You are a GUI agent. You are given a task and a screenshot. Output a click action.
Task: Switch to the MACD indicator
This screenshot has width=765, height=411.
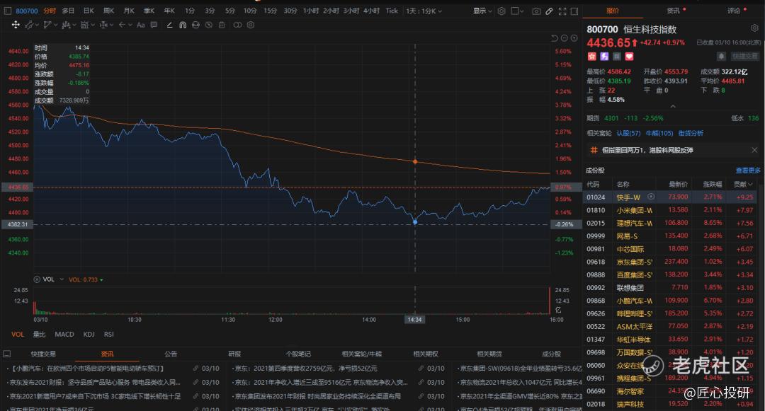pyautogui.click(x=64, y=334)
